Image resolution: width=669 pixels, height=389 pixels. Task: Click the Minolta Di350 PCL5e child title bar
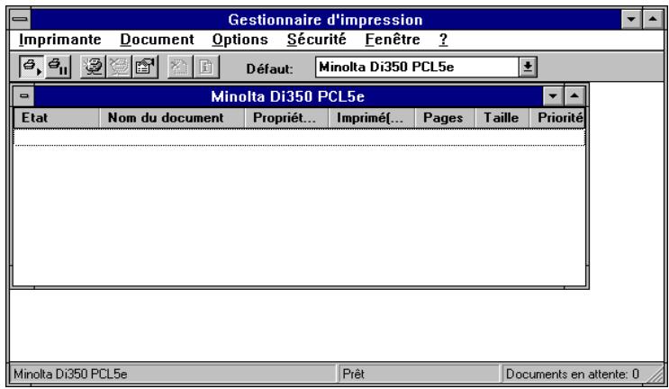[288, 96]
